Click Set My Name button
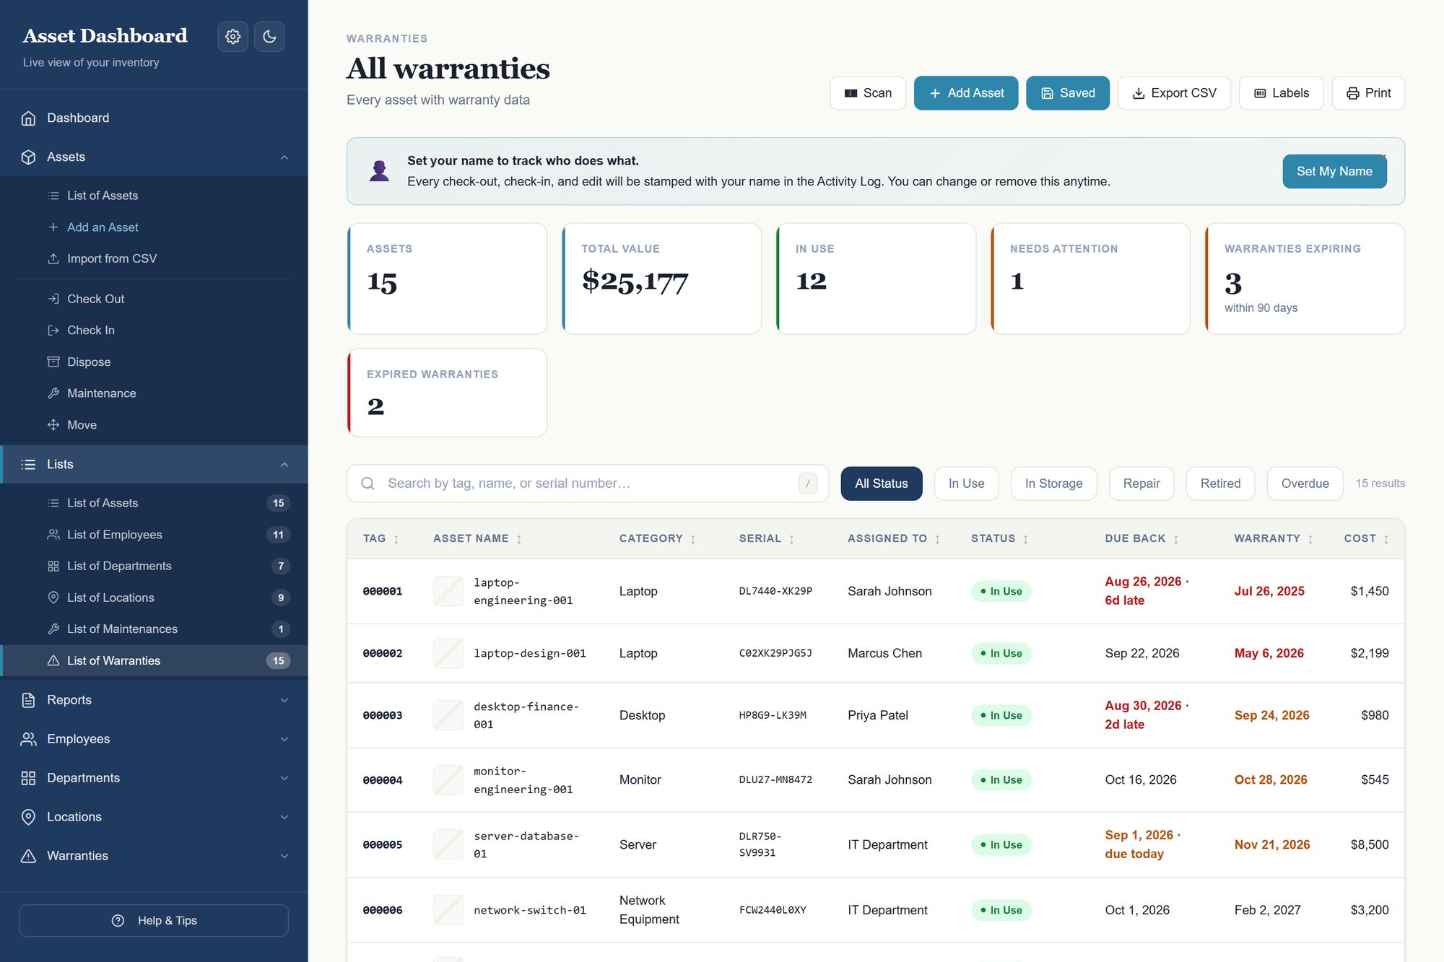The height and width of the screenshot is (962, 1444). point(1334,172)
